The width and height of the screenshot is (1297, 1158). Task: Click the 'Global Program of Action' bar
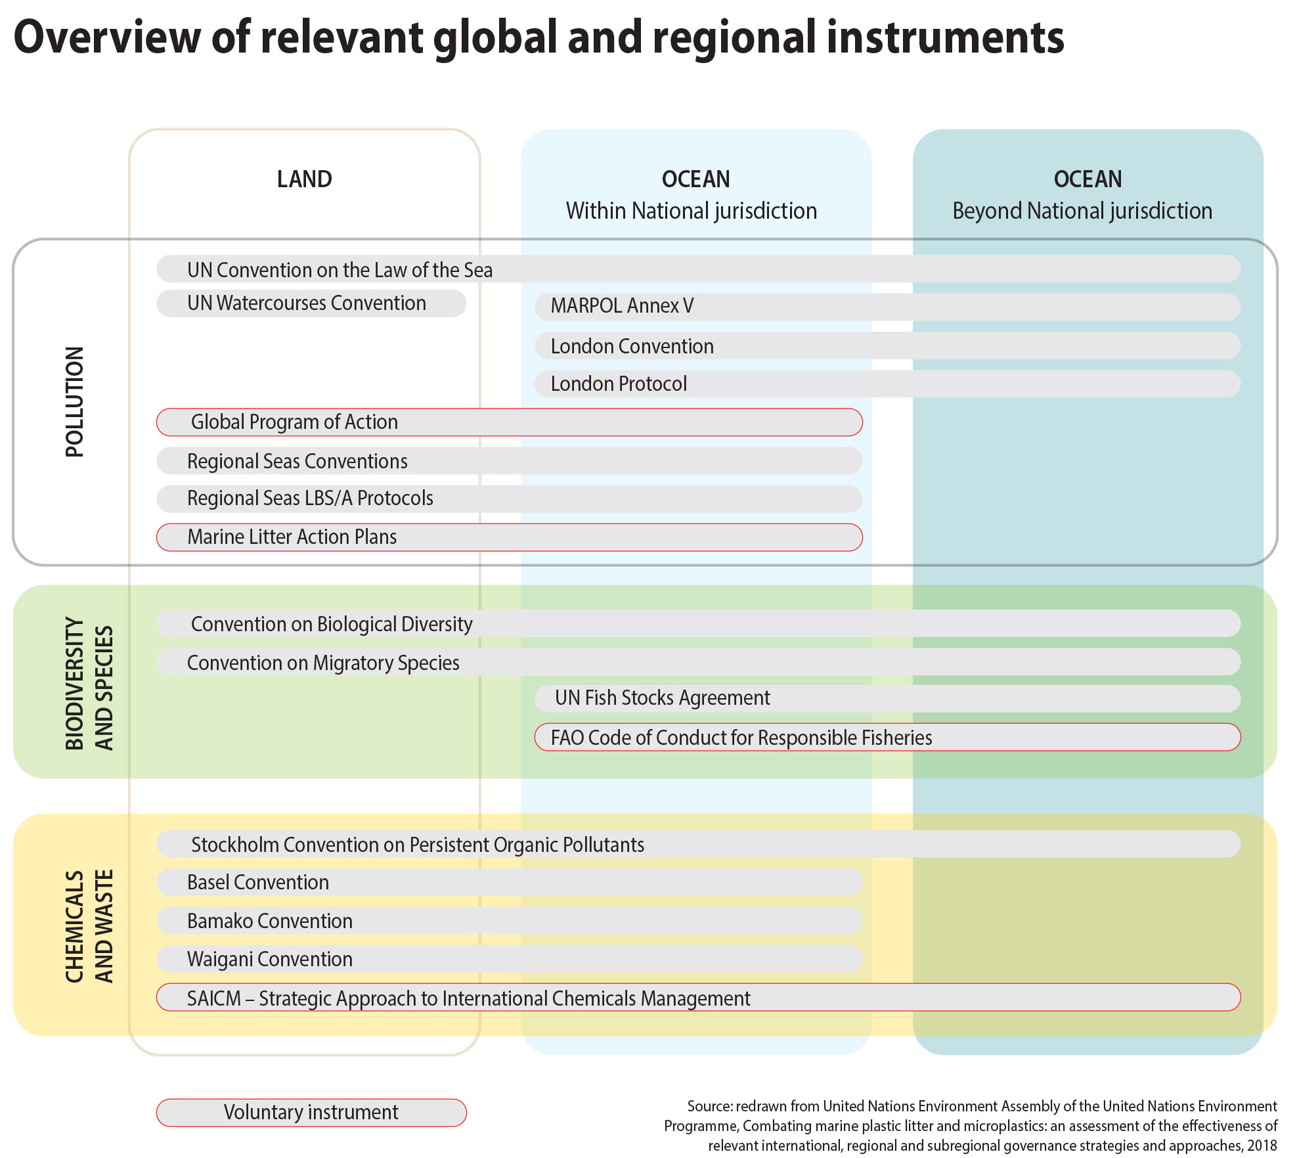pyautogui.click(x=510, y=422)
